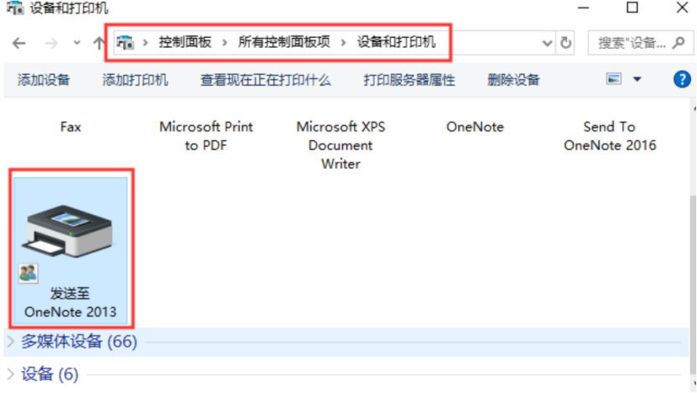697x393 pixels.
Task: Click the control panel icon in address bar
Action: [126, 42]
